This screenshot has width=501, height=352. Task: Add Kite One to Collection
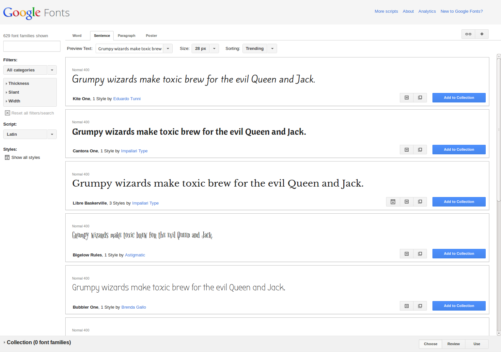point(459,98)
